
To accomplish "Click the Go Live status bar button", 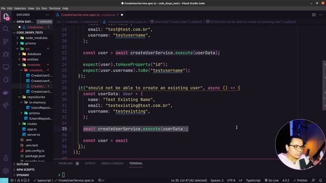I will [271, 180].
